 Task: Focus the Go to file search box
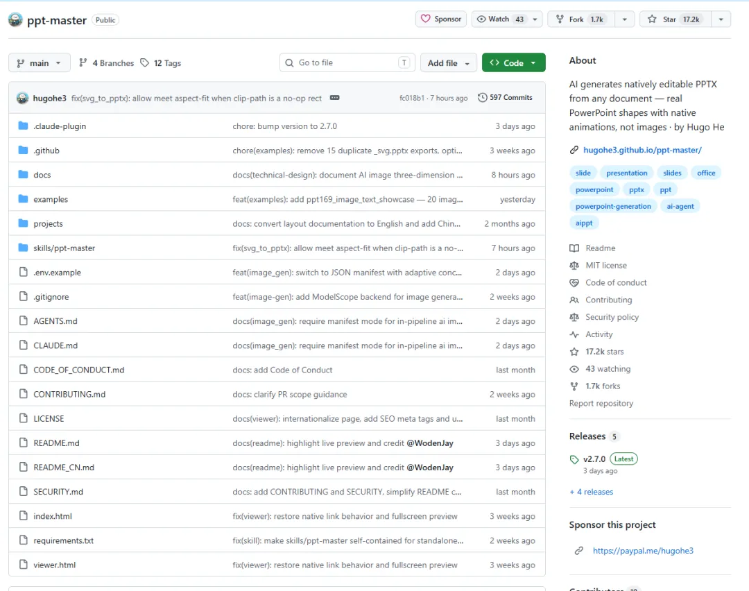347,62
